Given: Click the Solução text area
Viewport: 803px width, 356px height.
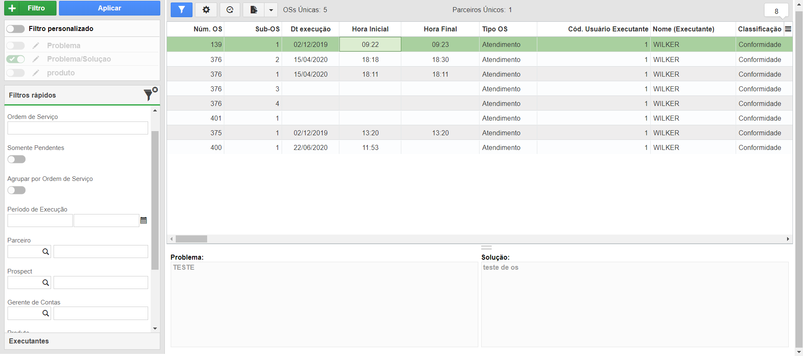Looking at the screenshot, I should [635, 304].
